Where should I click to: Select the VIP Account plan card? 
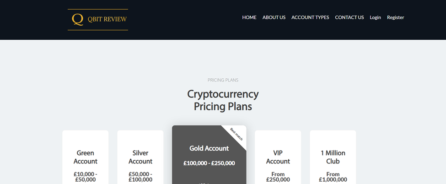point(278,157)
